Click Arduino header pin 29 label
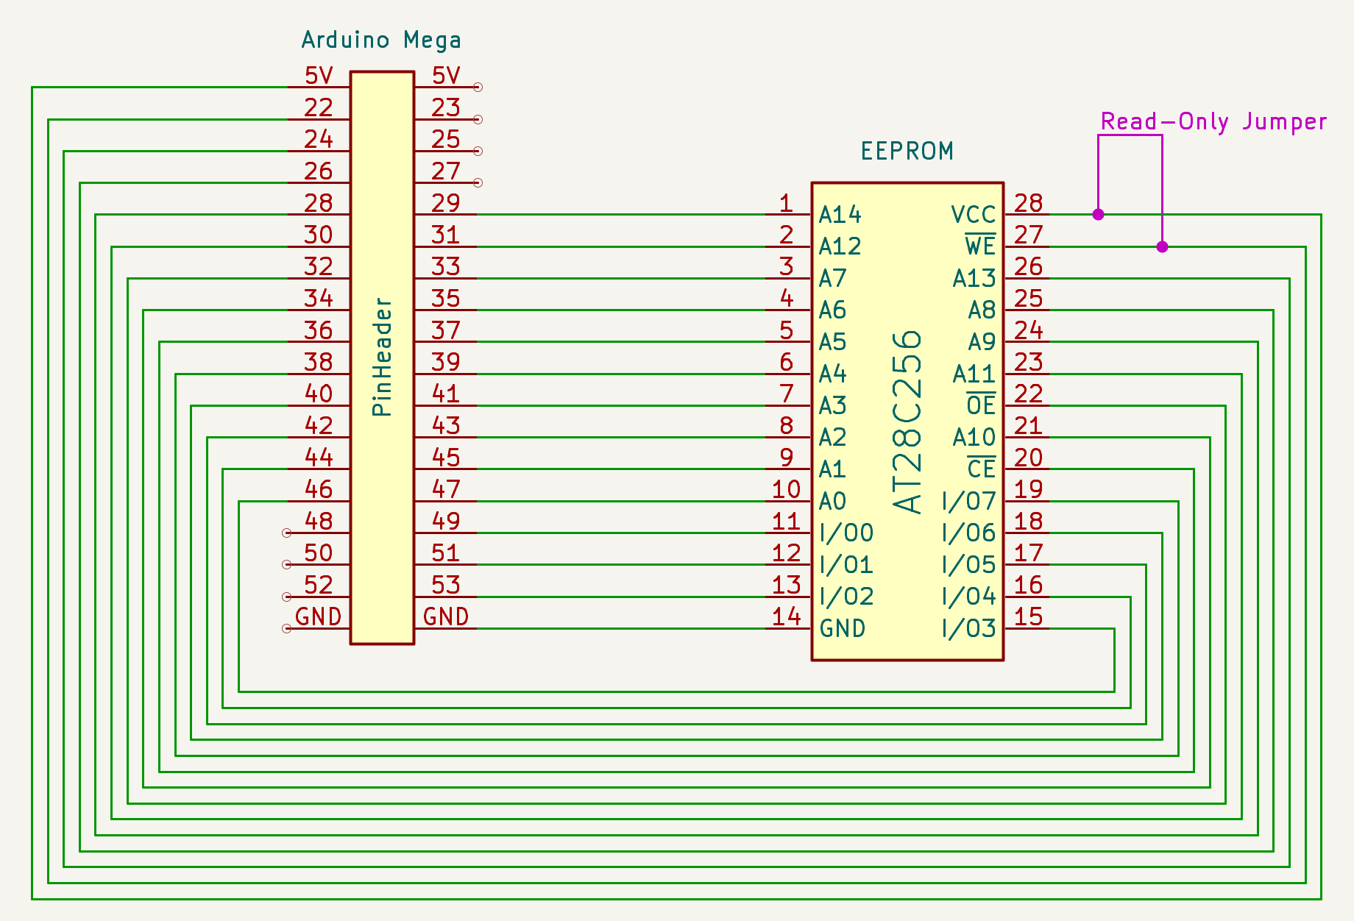 tap(446, 203)
